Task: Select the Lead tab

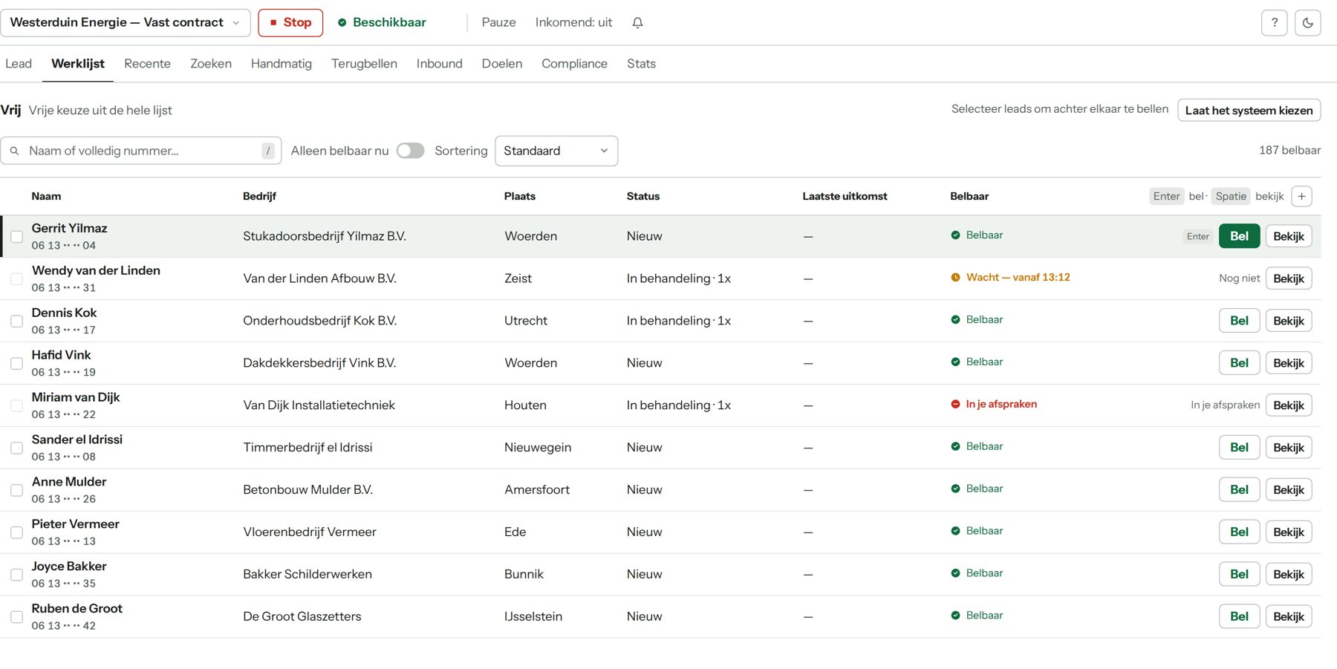Action: 19,64
